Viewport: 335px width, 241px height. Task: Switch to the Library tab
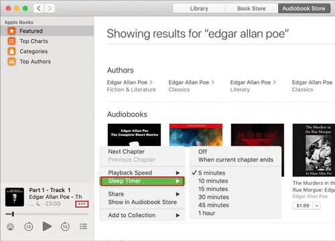(x=199, y=9)
